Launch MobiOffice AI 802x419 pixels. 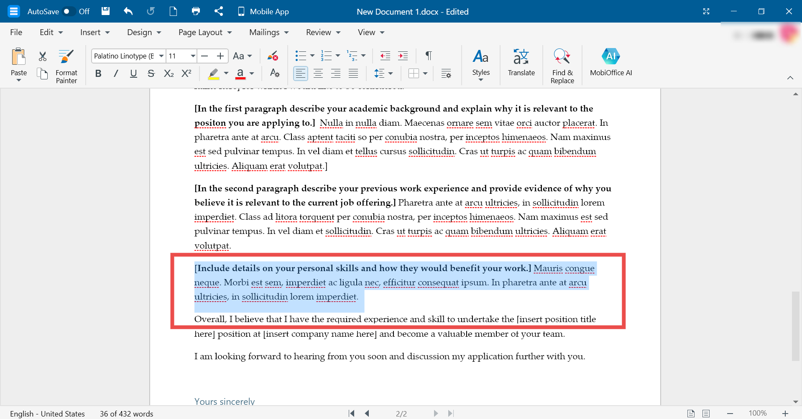pos(611,63)
